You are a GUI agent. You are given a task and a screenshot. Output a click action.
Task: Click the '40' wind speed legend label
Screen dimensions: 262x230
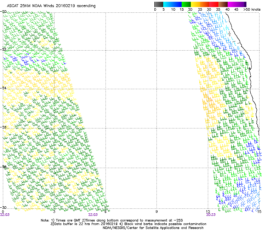coord(227,10)
